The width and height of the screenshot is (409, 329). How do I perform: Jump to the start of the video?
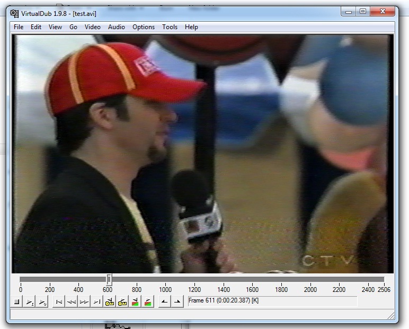59,301
